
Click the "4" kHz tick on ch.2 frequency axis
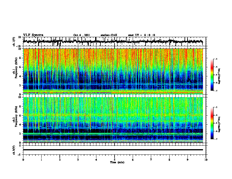click(20, 125)
